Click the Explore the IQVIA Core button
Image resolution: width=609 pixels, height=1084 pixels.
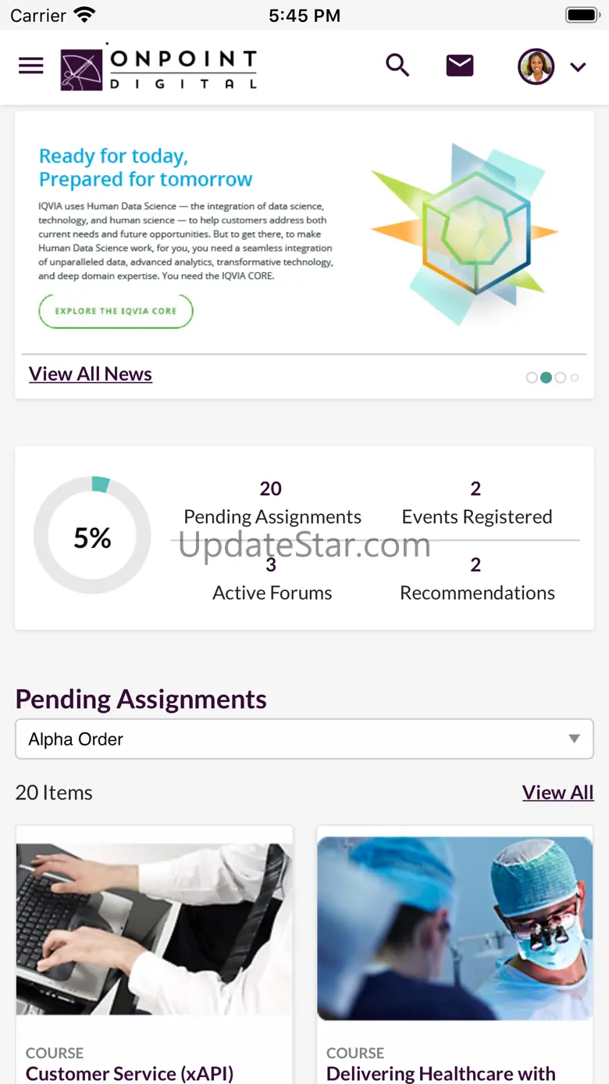pyautogui.click(x=116, y=311)
